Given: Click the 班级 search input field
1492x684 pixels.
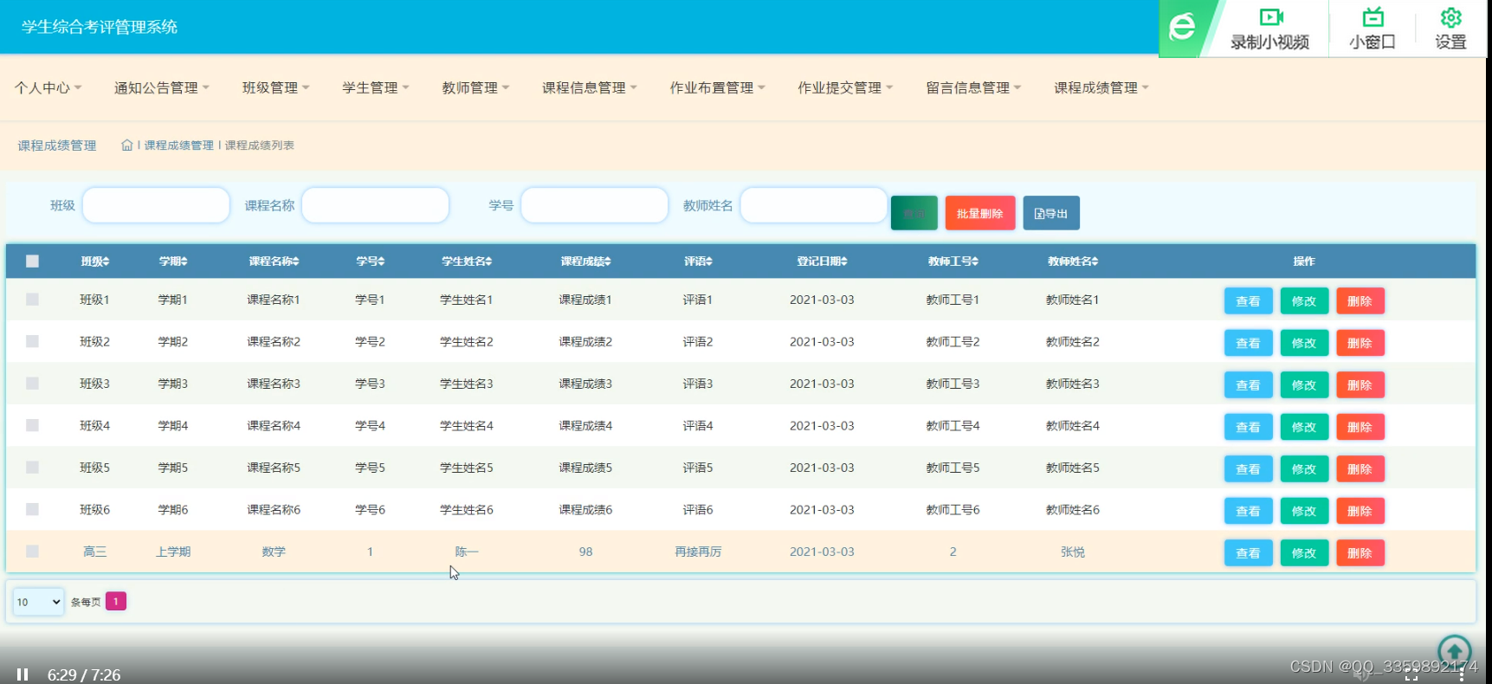Looking at the screenshot, I should (156, 205).
